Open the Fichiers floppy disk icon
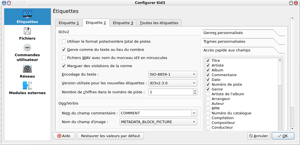Screen dimensions: 300x145 click(27, 31)
